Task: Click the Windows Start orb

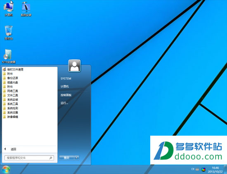Action: click(x=6, y=169)
